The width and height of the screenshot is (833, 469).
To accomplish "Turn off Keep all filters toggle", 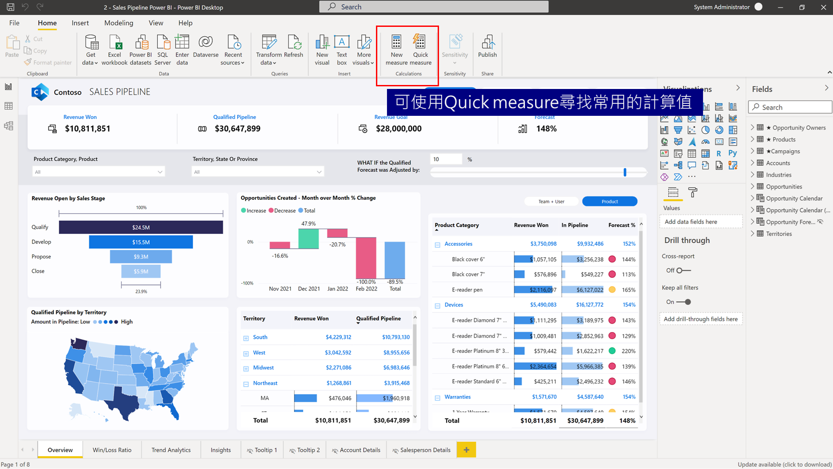I will pos(684,302).
